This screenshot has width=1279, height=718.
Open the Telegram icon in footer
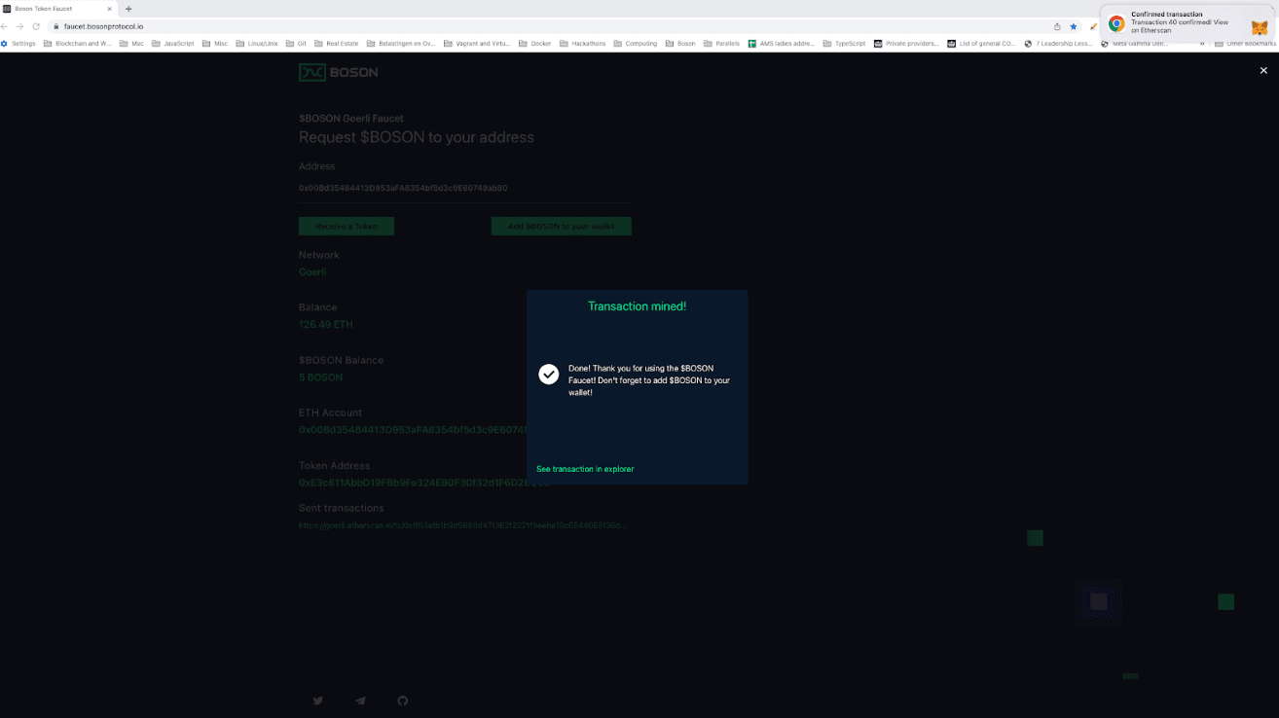pos(360,700)
